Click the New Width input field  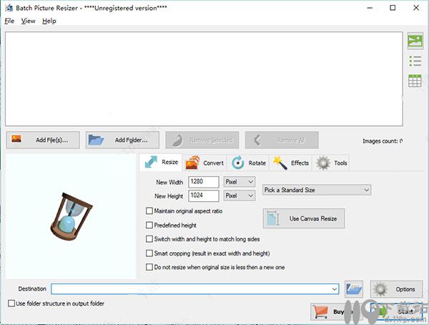[204, 182]
